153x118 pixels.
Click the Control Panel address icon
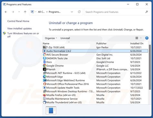click(x=32, y=12)
